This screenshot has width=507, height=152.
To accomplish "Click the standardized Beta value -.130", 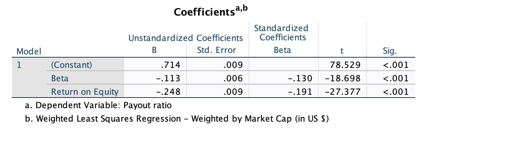I will (300, 78).
